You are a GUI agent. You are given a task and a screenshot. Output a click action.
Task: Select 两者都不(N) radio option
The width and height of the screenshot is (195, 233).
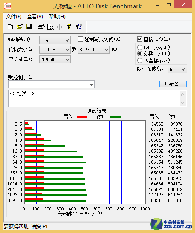click(140, 60)
